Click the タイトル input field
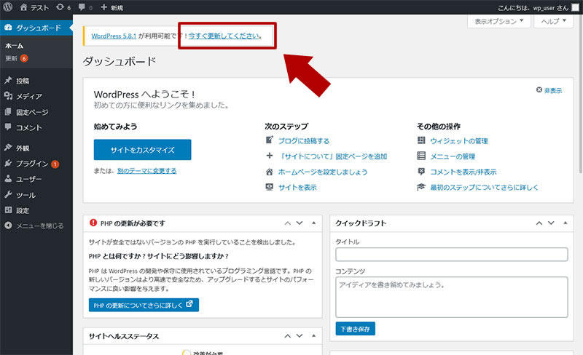 pyautogui.click(x=451, y=255)
